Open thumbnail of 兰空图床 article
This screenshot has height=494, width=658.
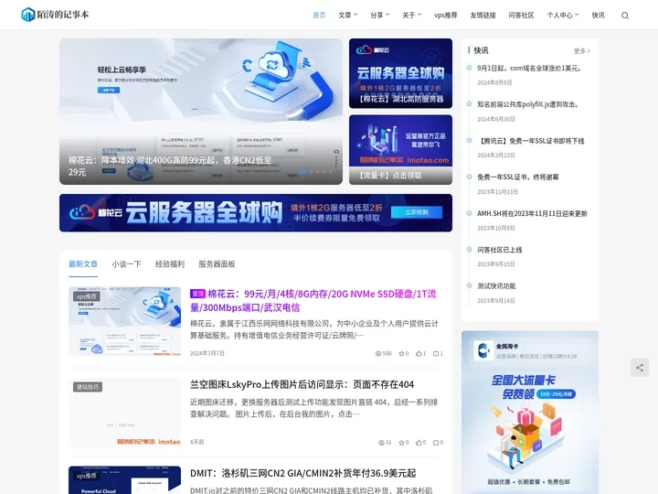124,413
